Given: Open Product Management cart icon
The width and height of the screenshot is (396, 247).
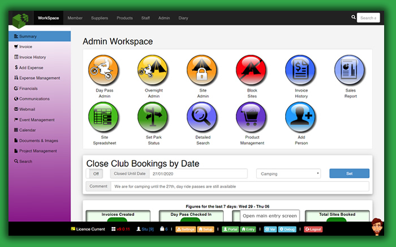Looking at the screenshot, I should click(251, 117).
